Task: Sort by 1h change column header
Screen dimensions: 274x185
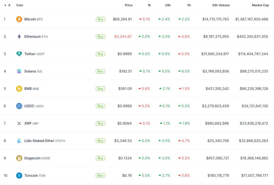Action: [149, 5]
